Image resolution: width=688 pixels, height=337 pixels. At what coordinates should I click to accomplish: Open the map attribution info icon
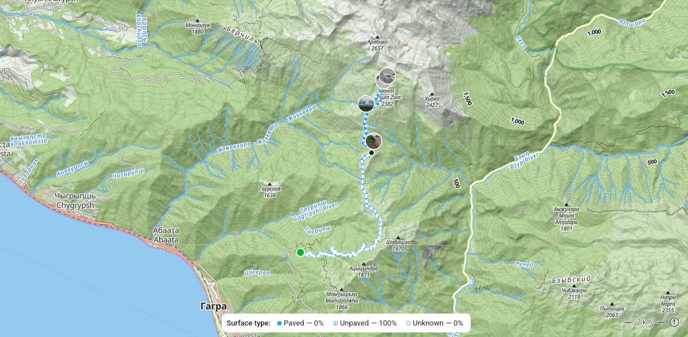(674, 322)
